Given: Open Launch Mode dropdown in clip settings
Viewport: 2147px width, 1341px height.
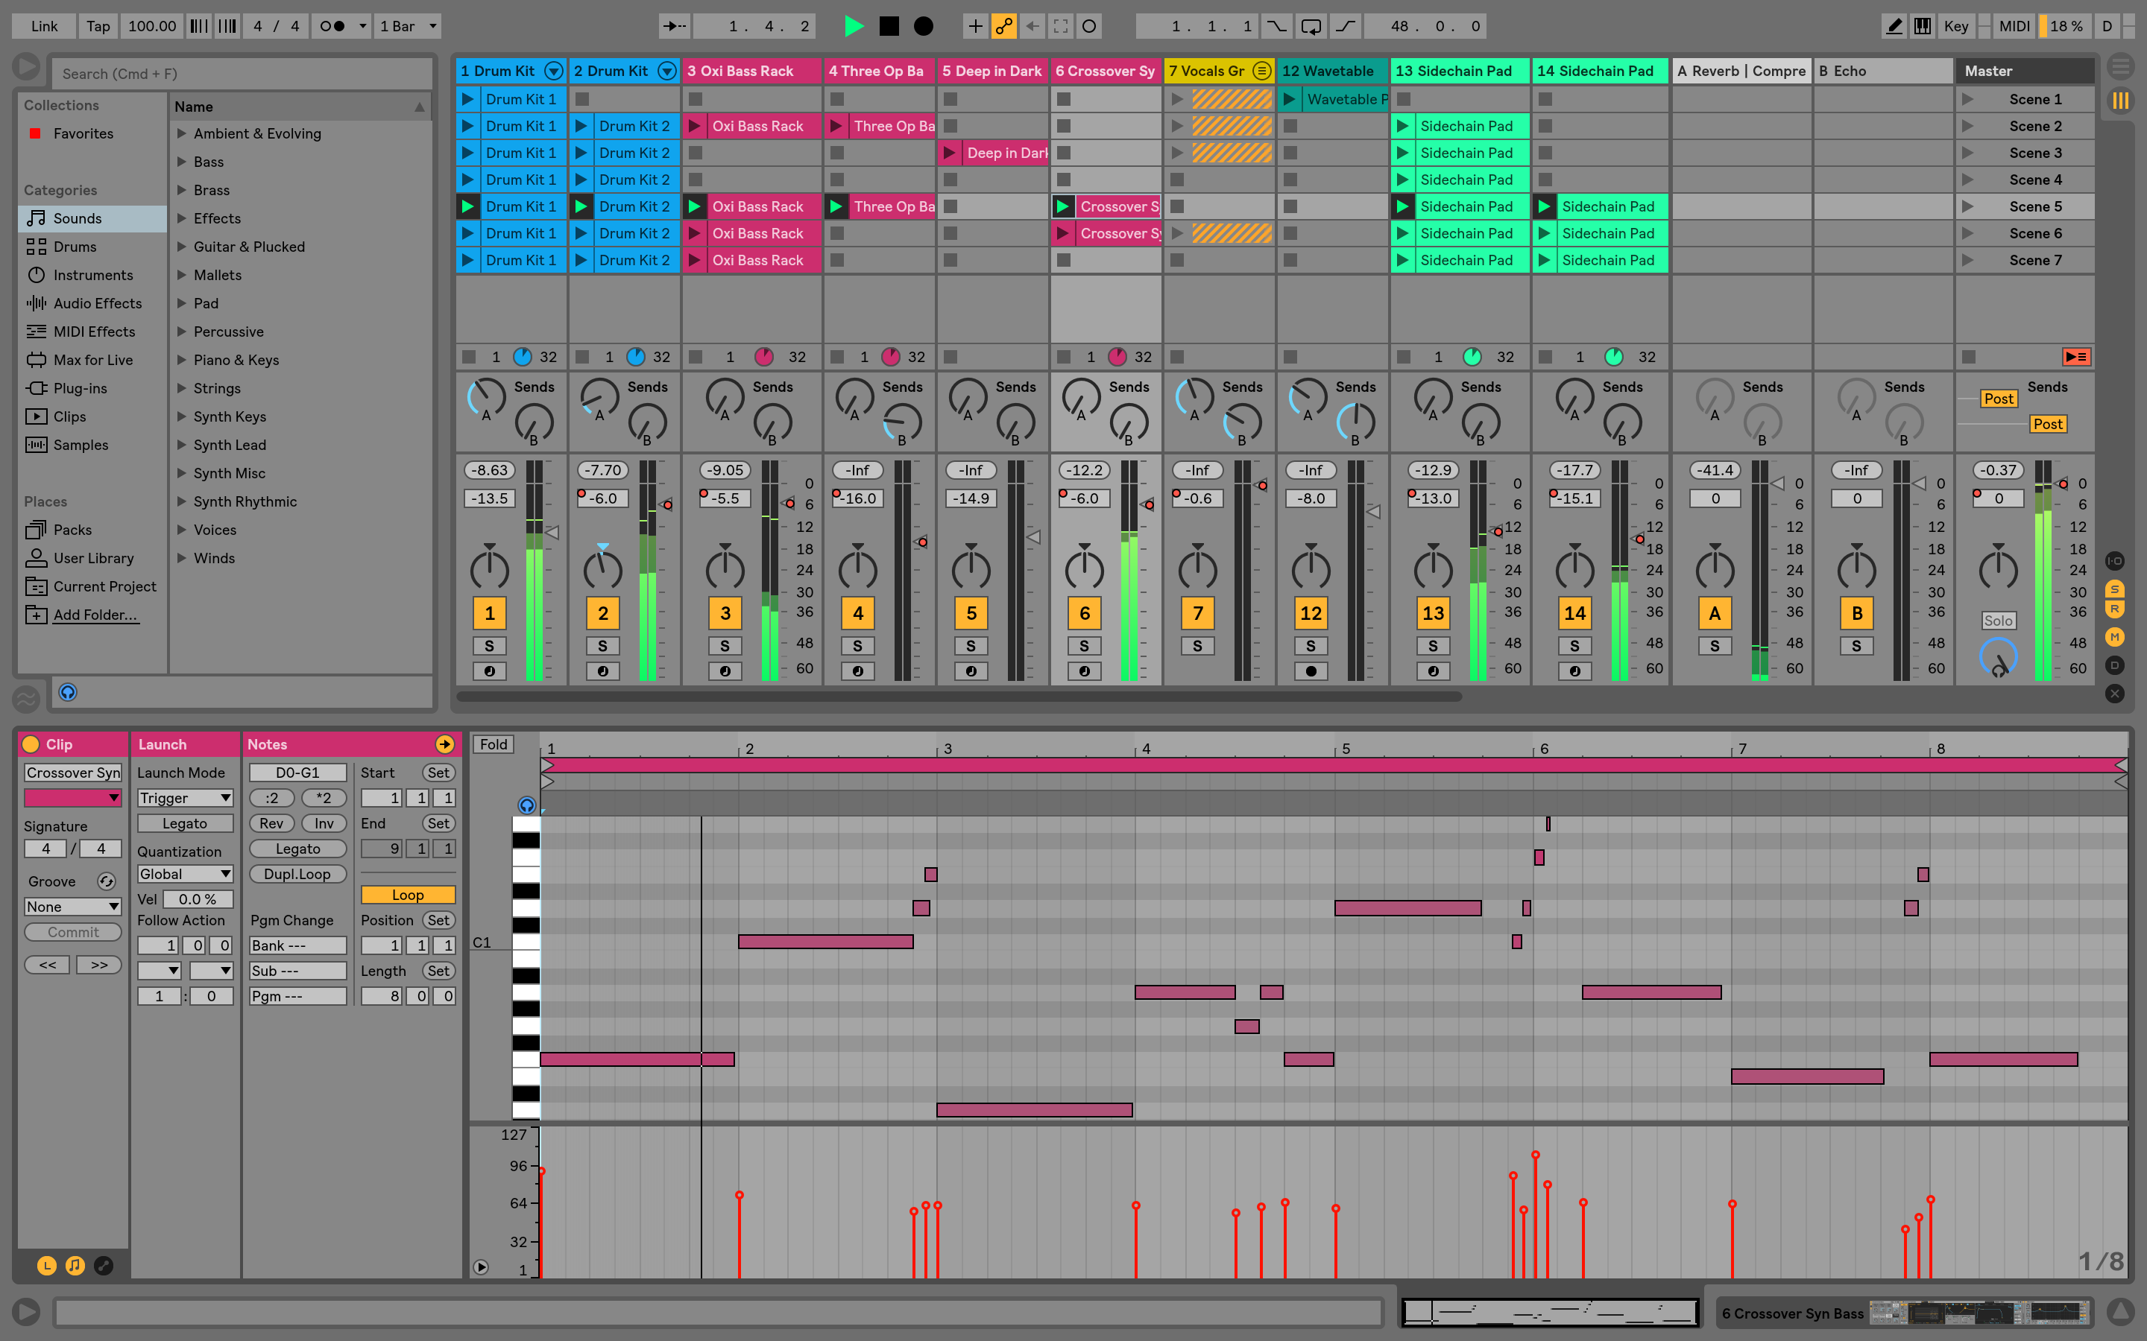Looking at the screenshot, I should pyautogui.click(x=183, y=796).
